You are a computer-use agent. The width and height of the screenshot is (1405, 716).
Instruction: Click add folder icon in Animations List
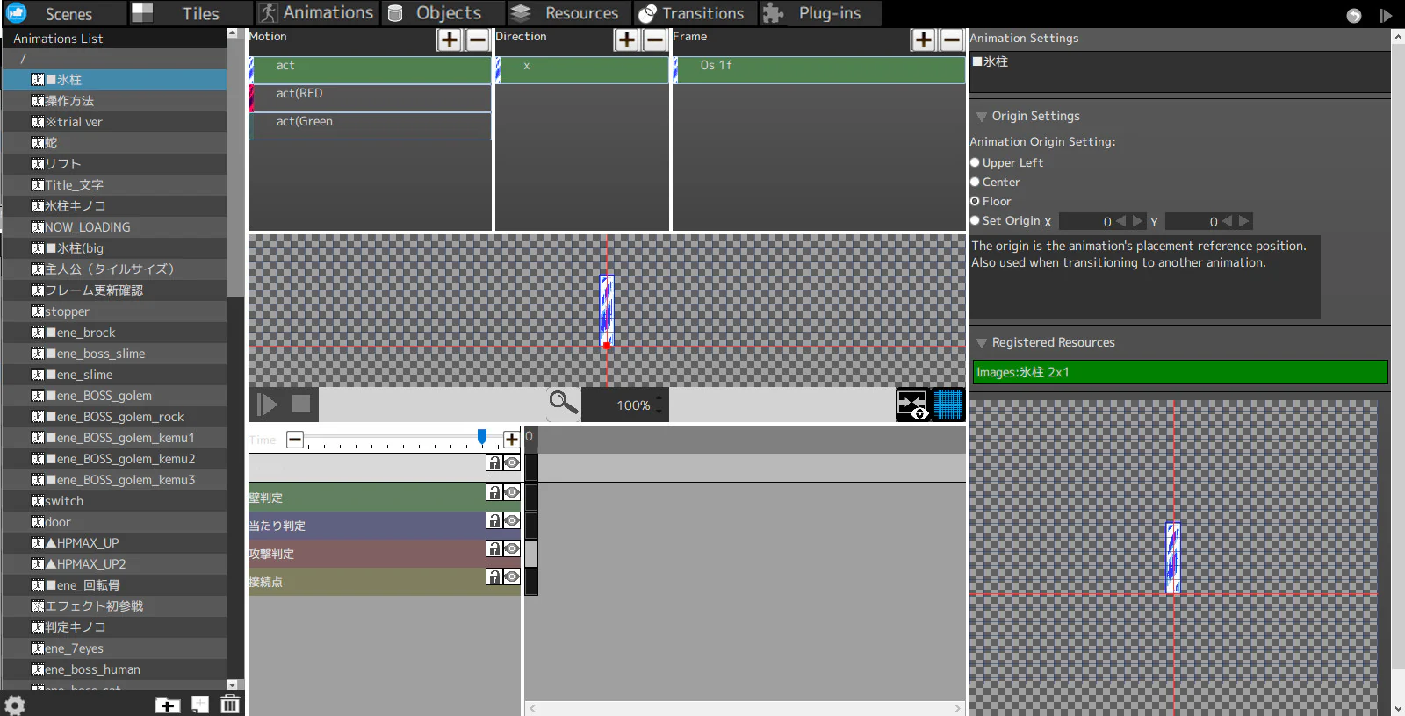click(x=167, y=705)
